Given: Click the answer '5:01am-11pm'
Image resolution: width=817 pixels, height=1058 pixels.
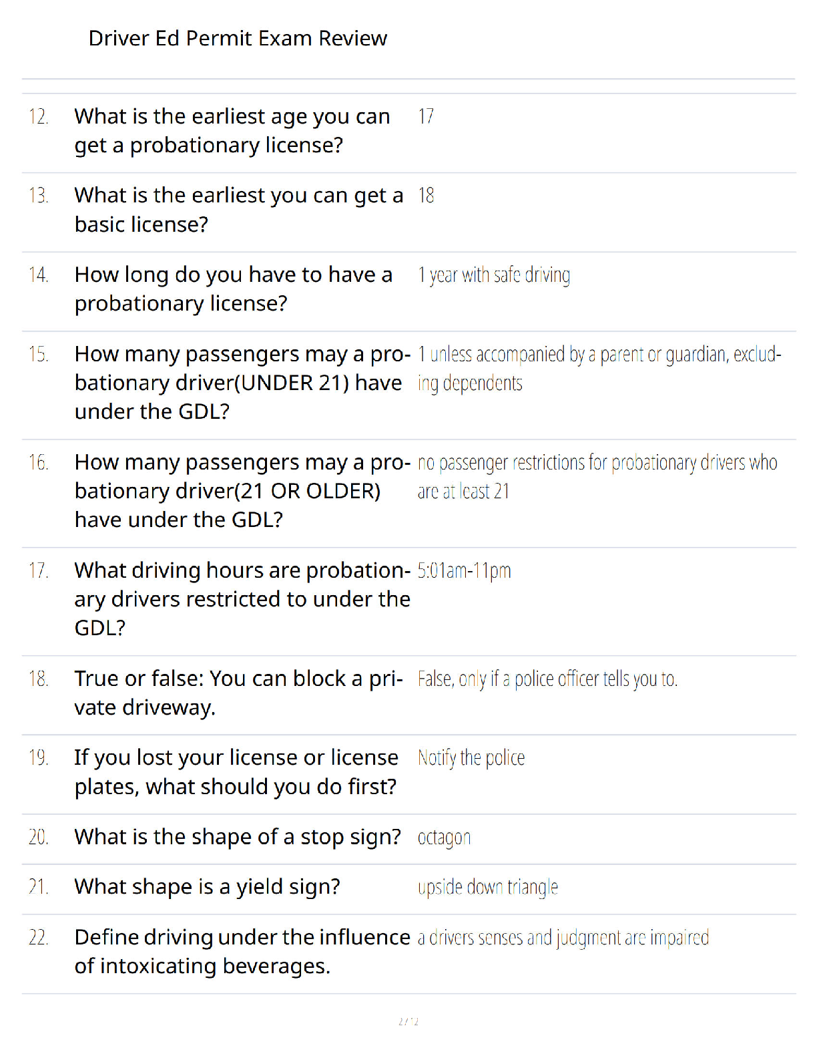Looking at the screenshot, I should pyautogui.click(x=465, y=571).
